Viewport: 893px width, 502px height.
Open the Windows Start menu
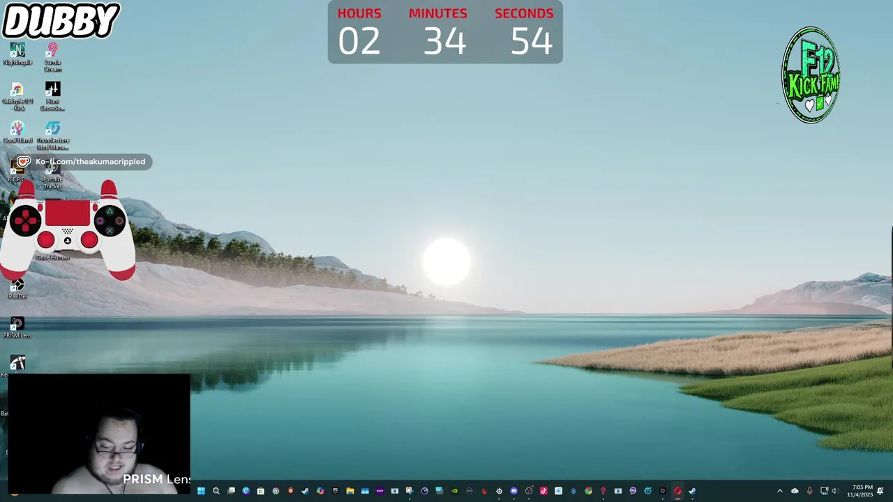pos(201,491)
